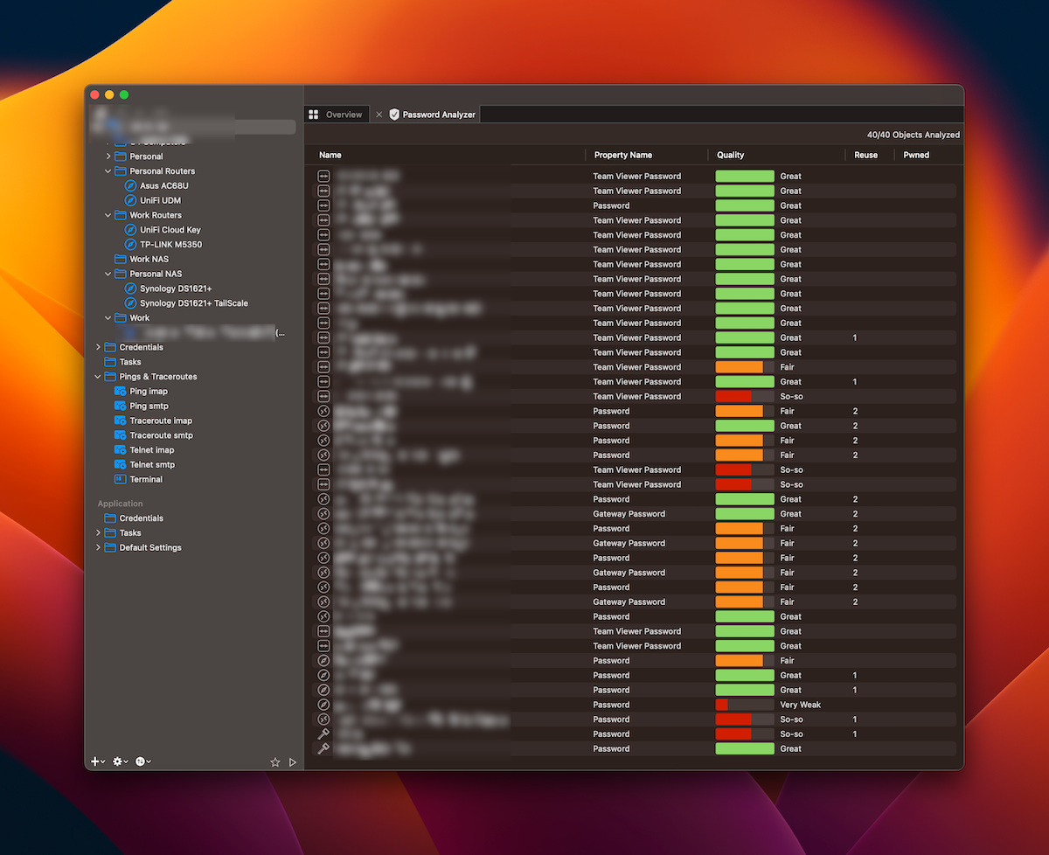
Task: Select the UniFi UDM compass icon
Action: point(131,201)
